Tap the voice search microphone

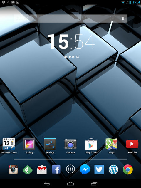[123, 19]
